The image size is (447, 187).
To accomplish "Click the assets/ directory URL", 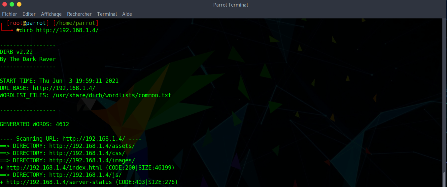I will (92, 146).
